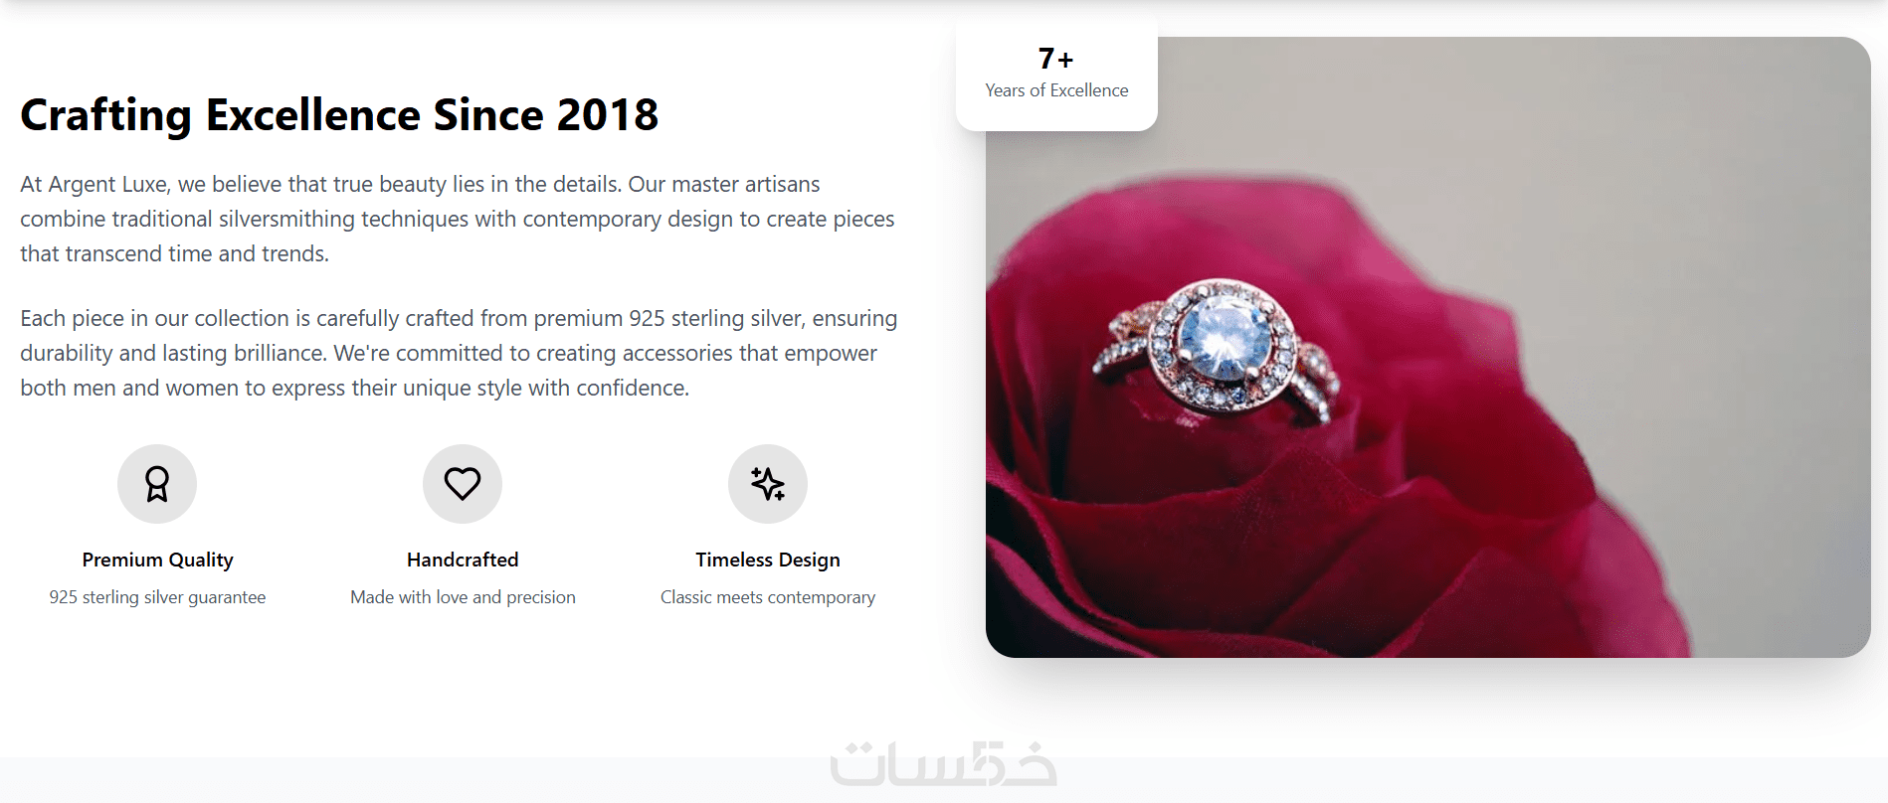Click the Handcrafted heart icon
Image resolution: width=1888 pixels, height=803 pixels.
coord(463,484)
